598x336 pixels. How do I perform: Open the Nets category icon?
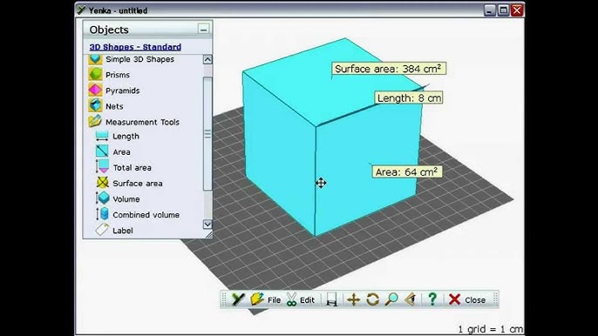tap(95, 105)
